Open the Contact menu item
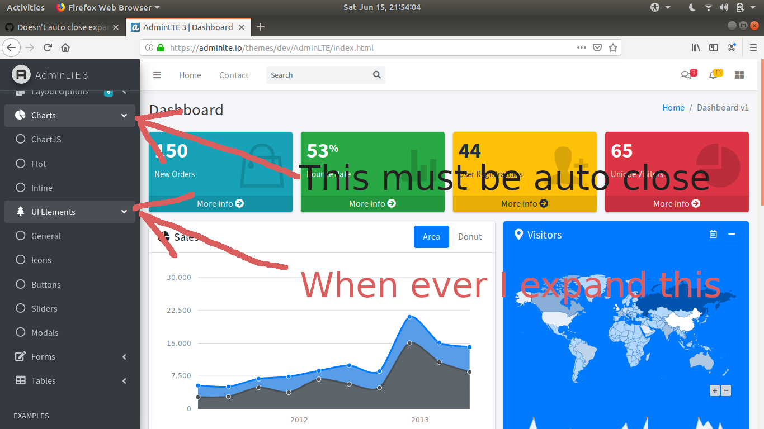764x429 pixels. click(233, 74)
